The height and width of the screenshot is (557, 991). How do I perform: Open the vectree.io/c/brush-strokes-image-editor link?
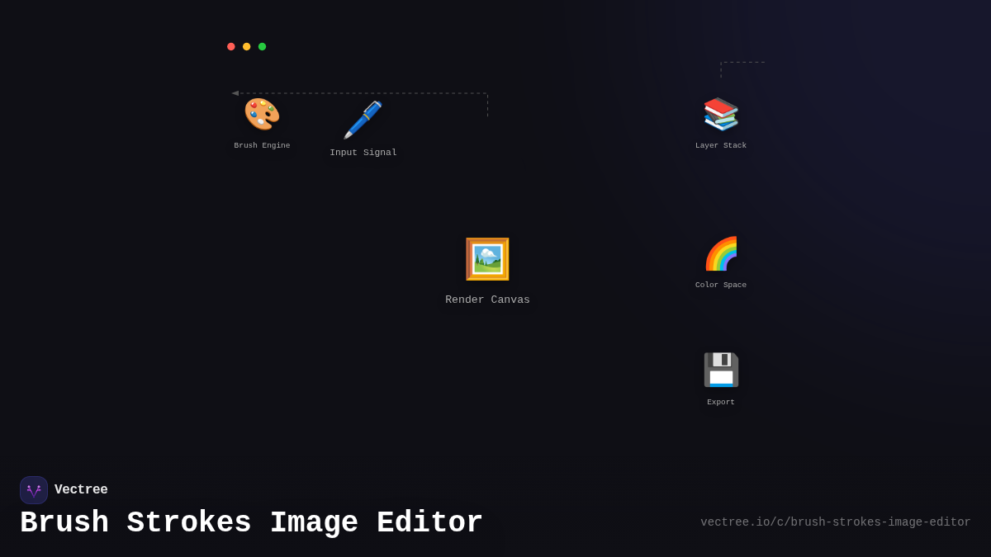point(835,522)
